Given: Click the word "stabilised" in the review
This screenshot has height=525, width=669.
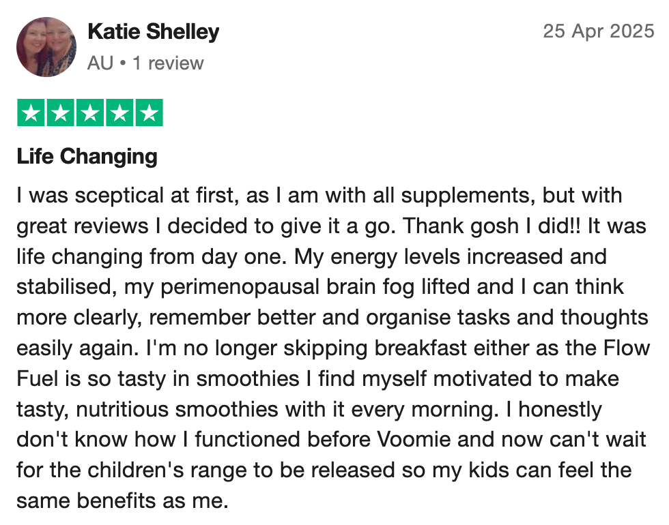Looking at the screenshot, I should point(66,287).
